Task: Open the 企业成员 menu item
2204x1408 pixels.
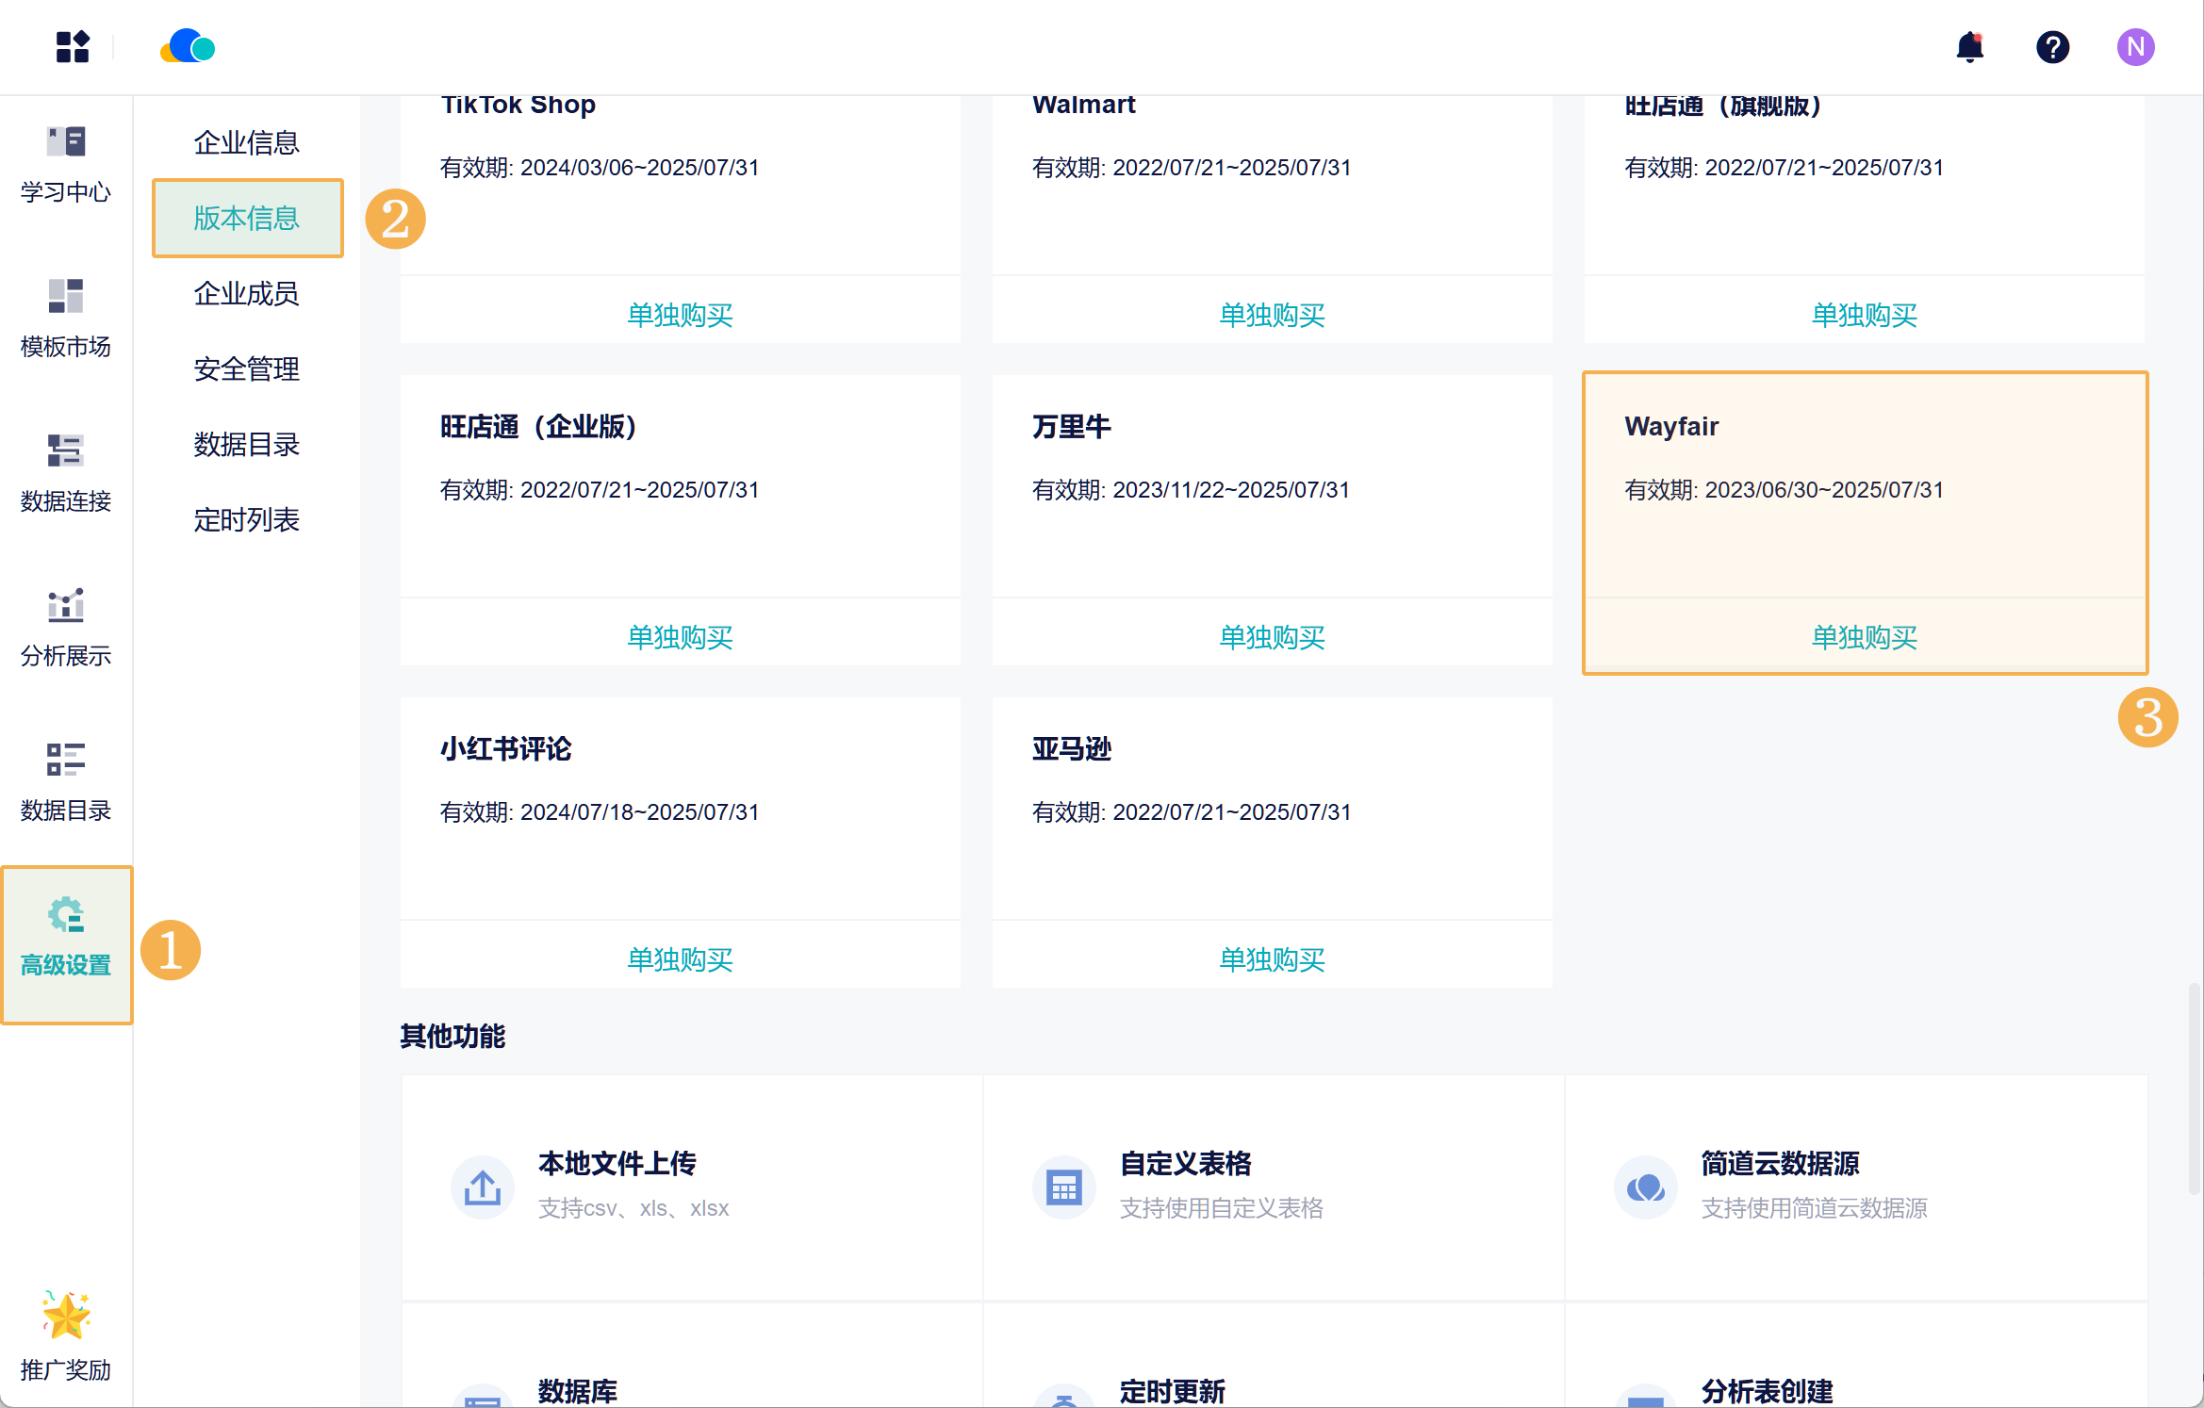Action: click(246, 294)
